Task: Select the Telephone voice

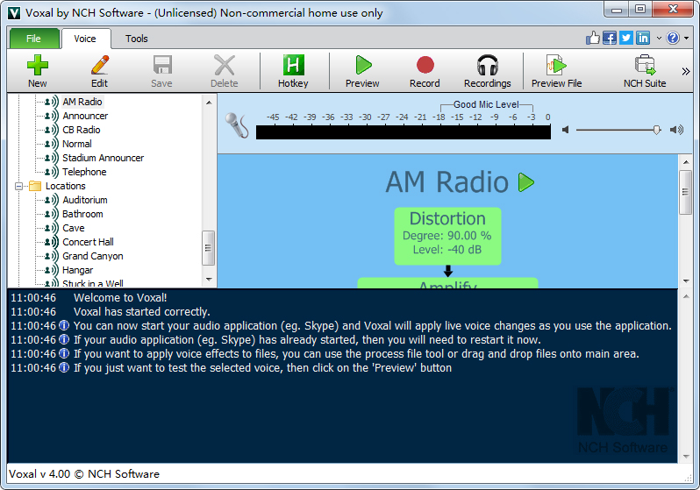Action: (84, 172)
